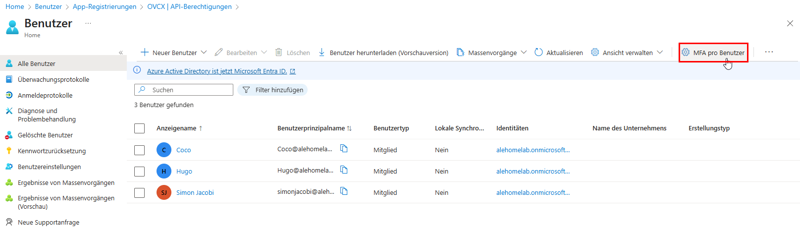Viewport: 800px width, 238px height.
Task: Click the MFA pro Benutzer gear icon
Action: 686,53
